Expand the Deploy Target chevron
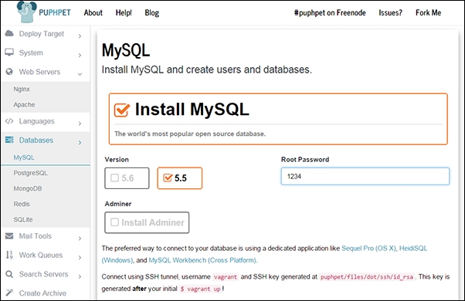Viewport: 465px width, 301px height. 80,36
